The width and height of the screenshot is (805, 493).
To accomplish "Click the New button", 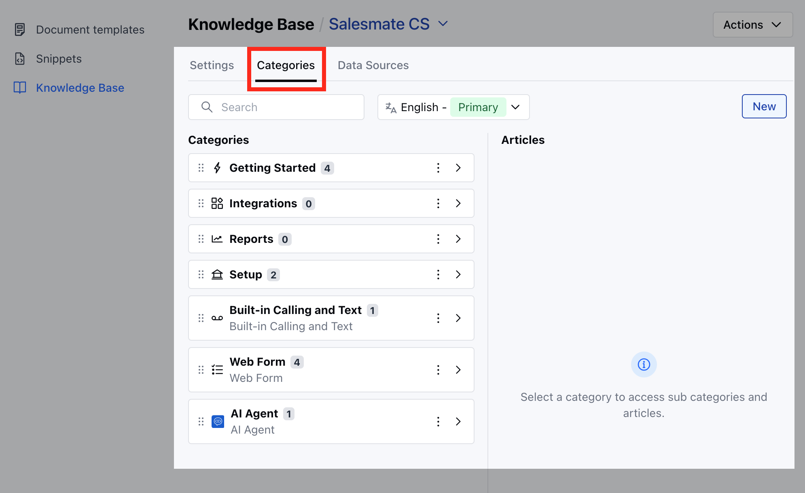I will (764, 107).
